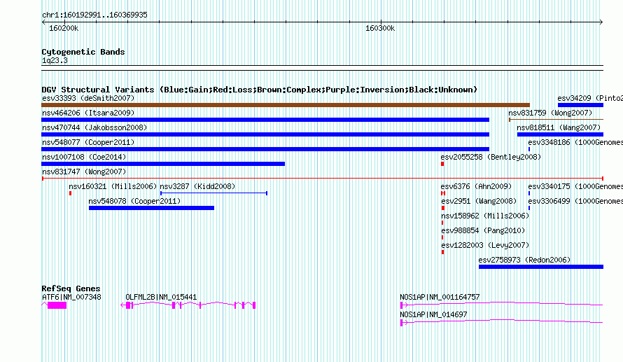The image size is (623, 362).
Task: Click the OLFML2B magenta gene model
Action: coord(188,305)
